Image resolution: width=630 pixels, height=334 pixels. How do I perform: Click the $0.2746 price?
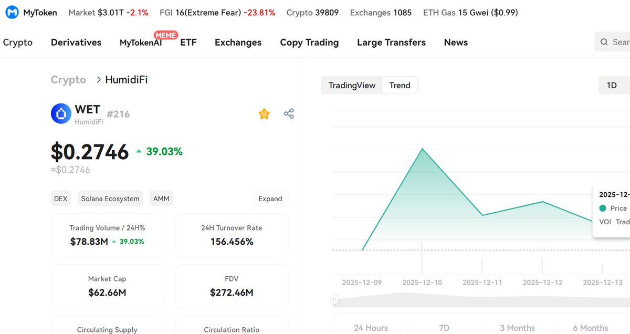[x=90, y=152]
